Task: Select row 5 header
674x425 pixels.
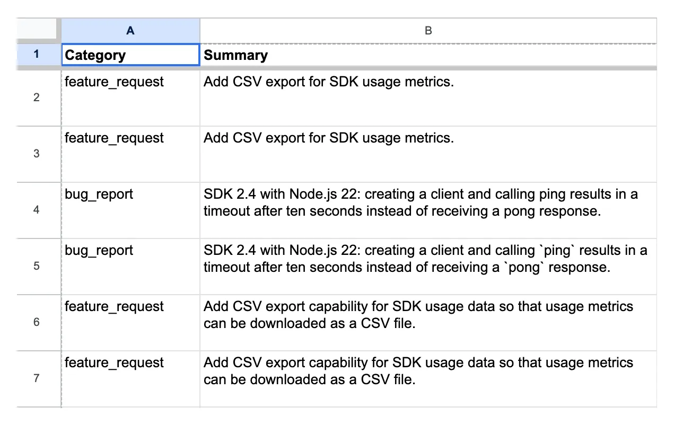Action: (x=37, y=266)
